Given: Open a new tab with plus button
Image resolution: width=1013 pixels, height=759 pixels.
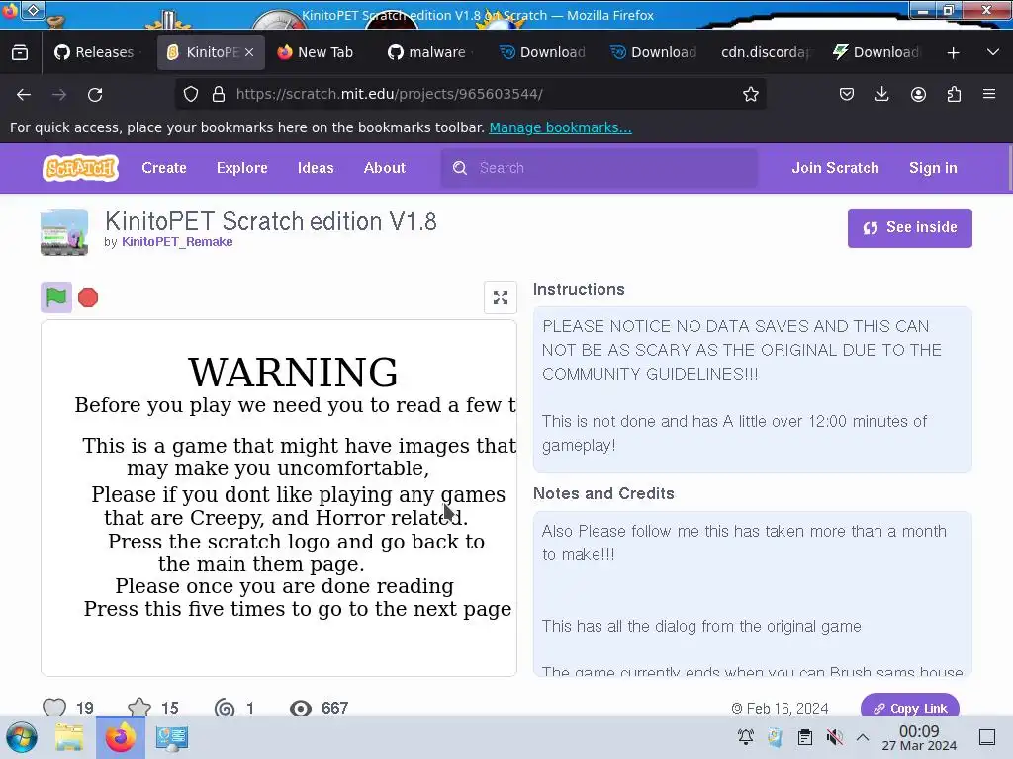Looking at the screenshot, I should coord(953,53).
